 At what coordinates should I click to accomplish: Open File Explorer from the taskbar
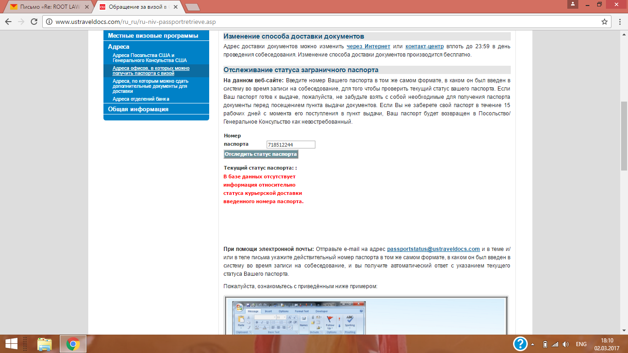(x=45, y=344)
